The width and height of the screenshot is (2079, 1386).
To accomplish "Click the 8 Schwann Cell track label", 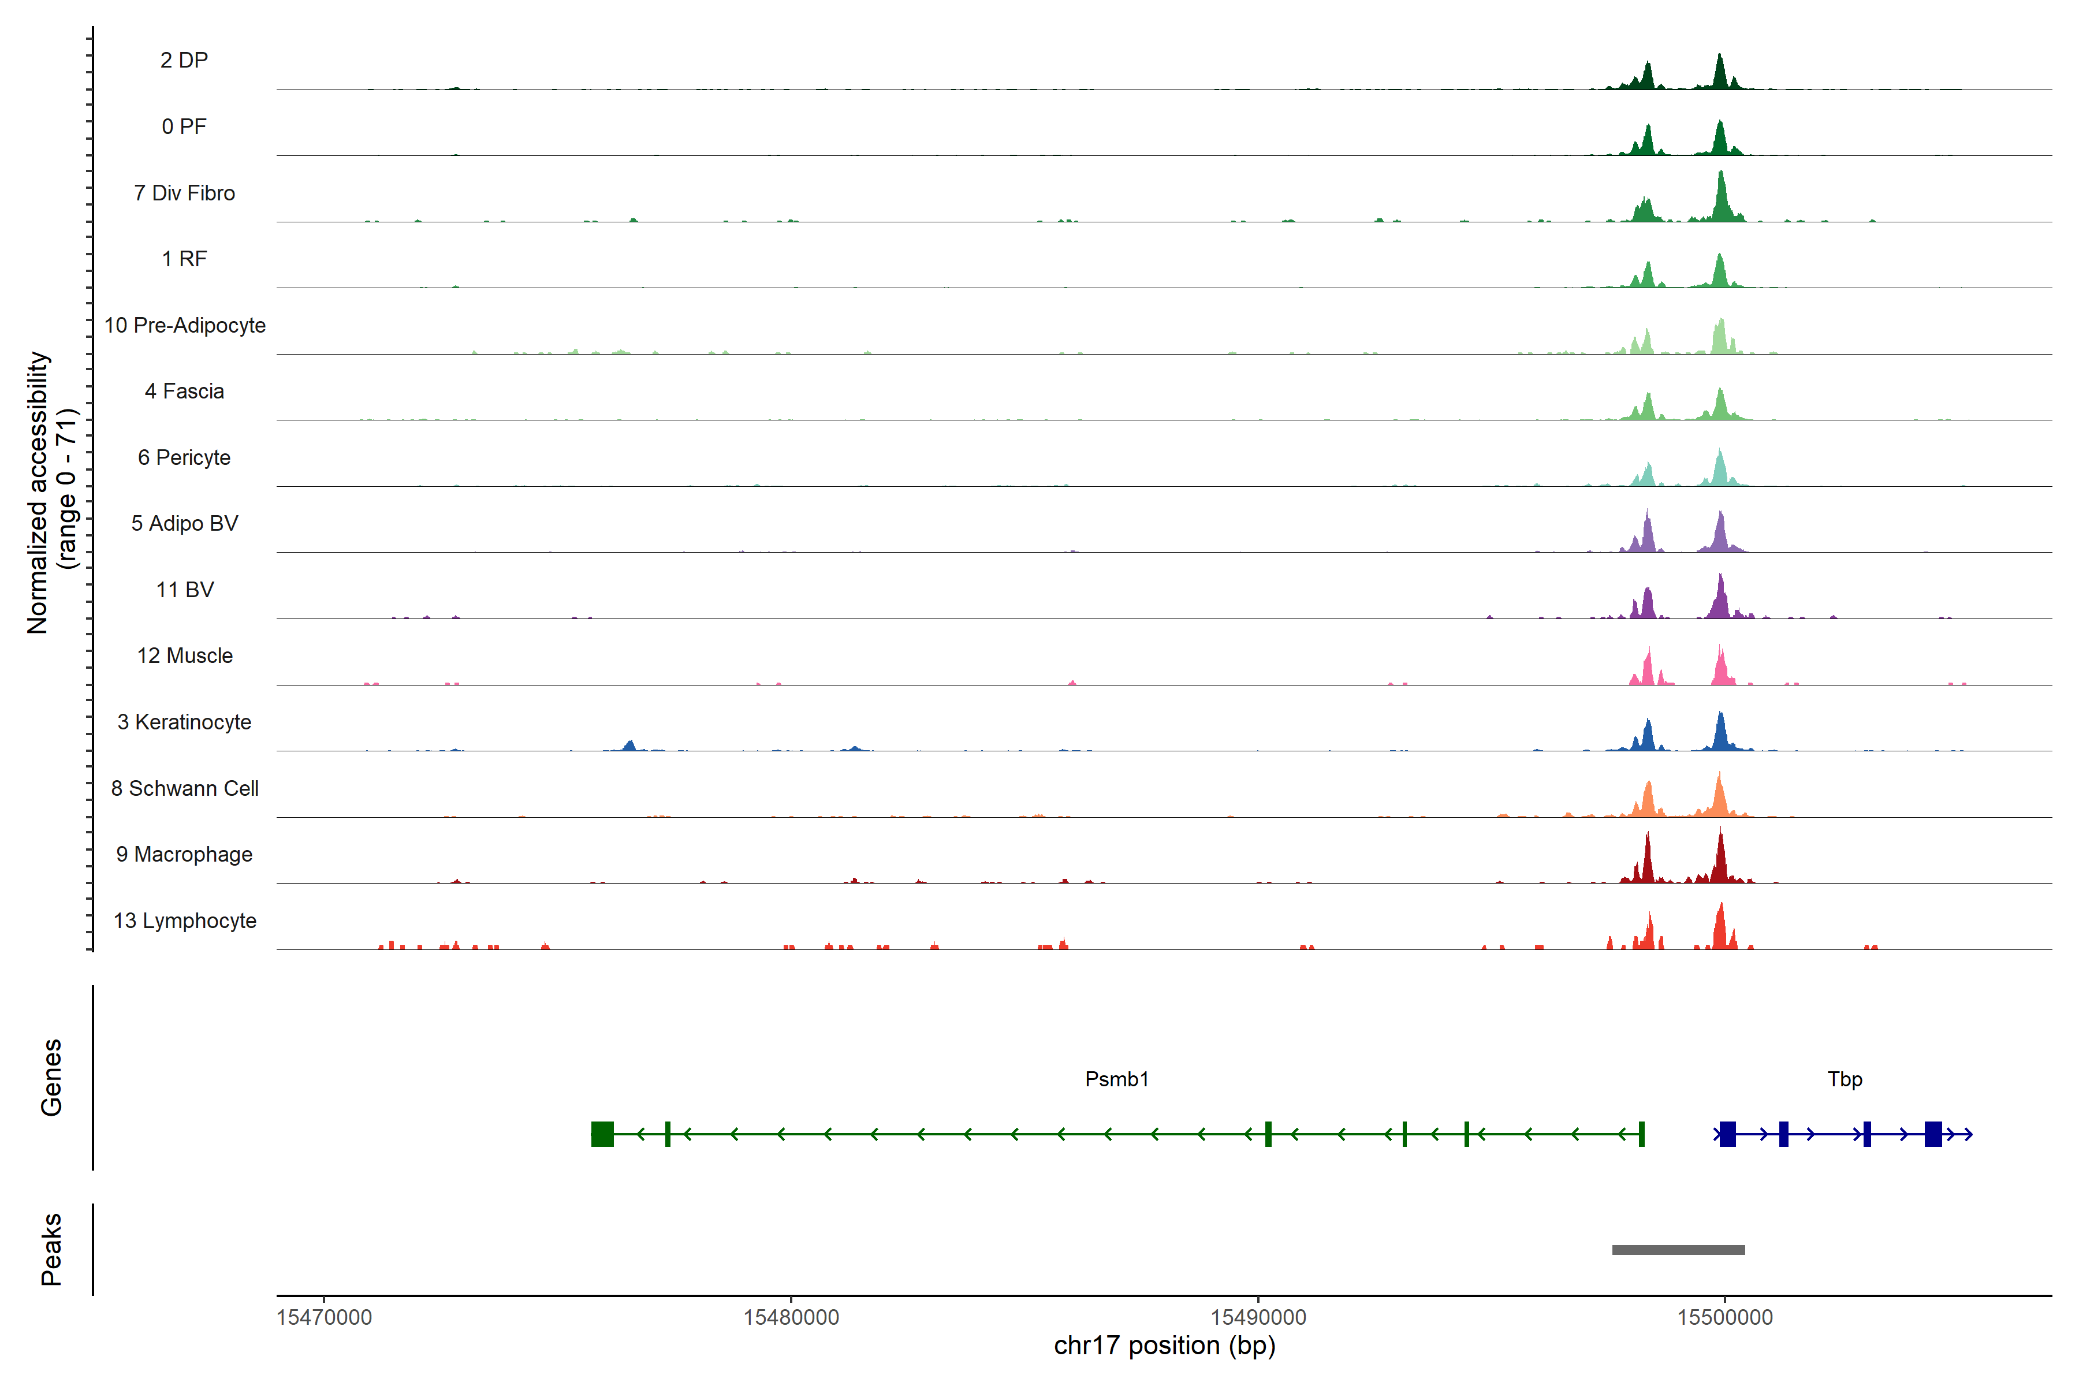I will pyautogui.click(x=185, y=788).
